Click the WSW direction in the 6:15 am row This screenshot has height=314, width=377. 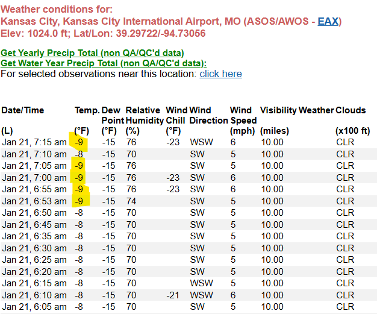[201, 283]
